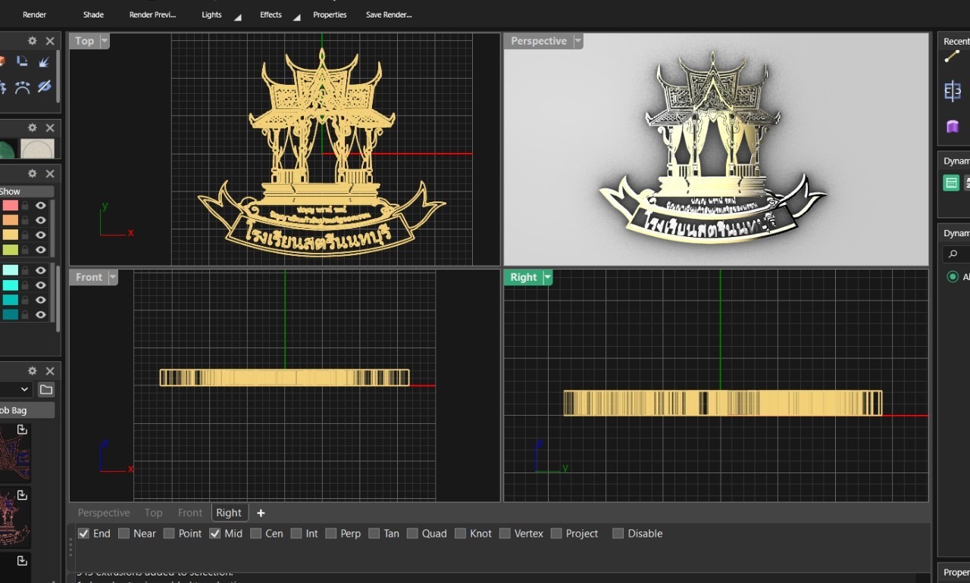Click the search magnifier in the Dynamic panel
The image size is (970, 583).
(x=953, y=254)
